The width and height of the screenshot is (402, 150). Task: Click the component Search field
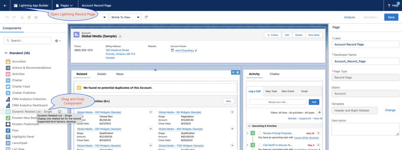(x=27, y=41)
